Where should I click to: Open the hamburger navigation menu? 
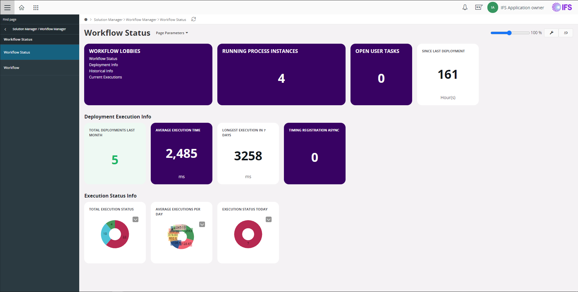pyautogui.click(x=7, y=7)
